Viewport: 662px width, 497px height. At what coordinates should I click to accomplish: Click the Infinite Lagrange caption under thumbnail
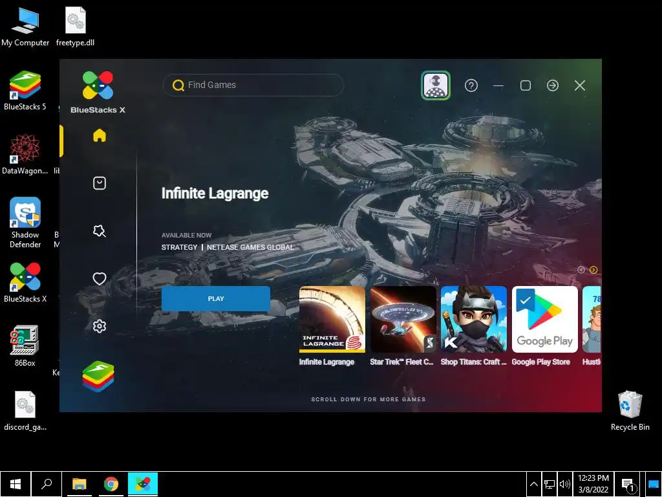tap(326, 362)
